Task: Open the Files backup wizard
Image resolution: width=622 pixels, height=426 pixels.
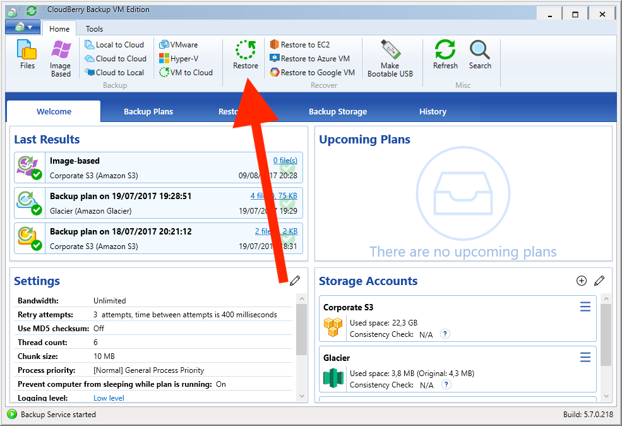Action: click(x=27, y=55)
